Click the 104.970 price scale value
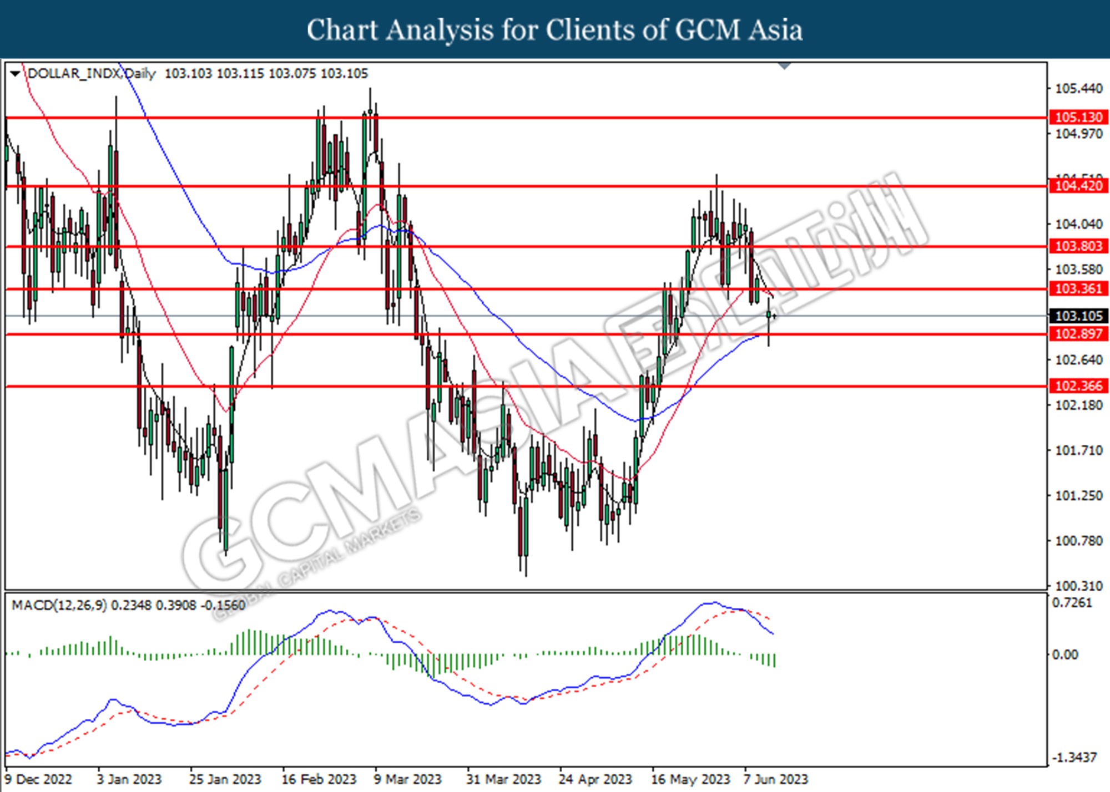 (x=1078, y=134)
